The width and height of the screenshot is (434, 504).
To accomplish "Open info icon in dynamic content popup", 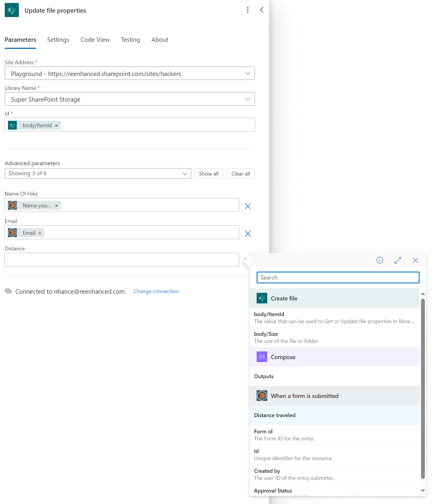I will [380, 260].
